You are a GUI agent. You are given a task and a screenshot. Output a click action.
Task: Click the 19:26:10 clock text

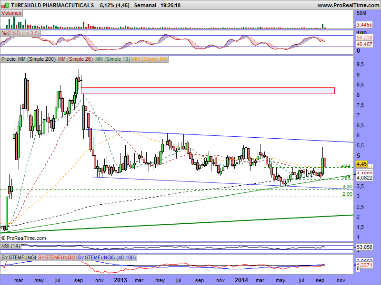click(170, 5)
